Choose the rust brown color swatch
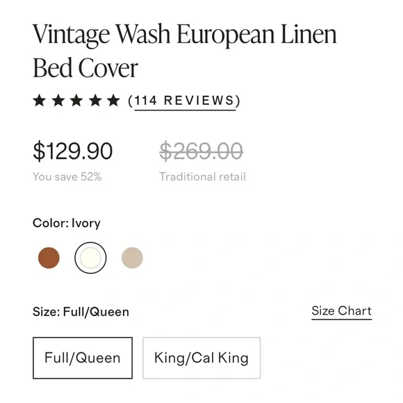403x403 pixels. [x=49, y=258]
